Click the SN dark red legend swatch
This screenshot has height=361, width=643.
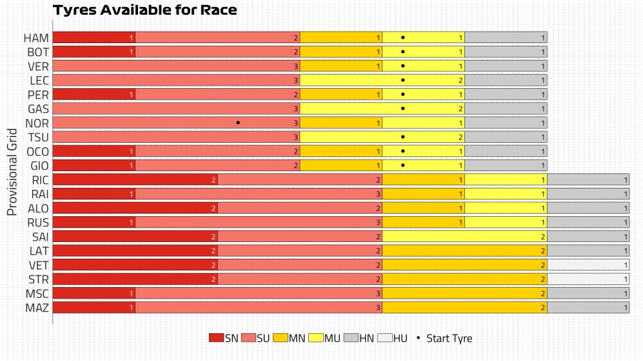point(216,338)
